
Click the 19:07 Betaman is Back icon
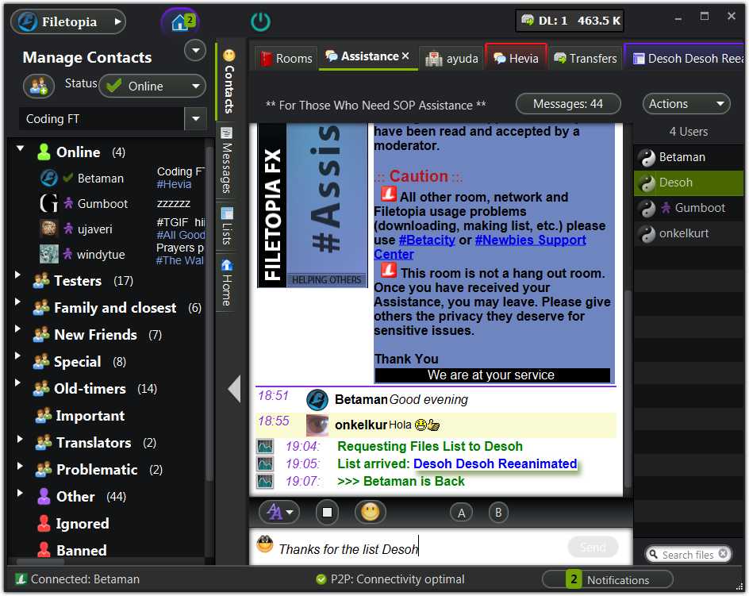265,481
